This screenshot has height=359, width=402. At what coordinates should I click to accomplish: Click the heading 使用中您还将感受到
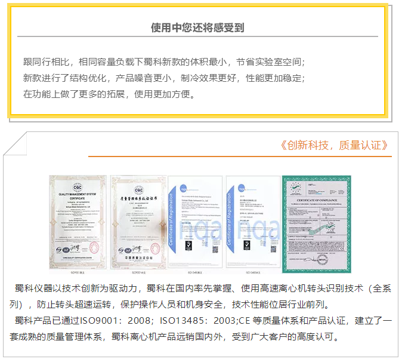click(x=197, y=27)
